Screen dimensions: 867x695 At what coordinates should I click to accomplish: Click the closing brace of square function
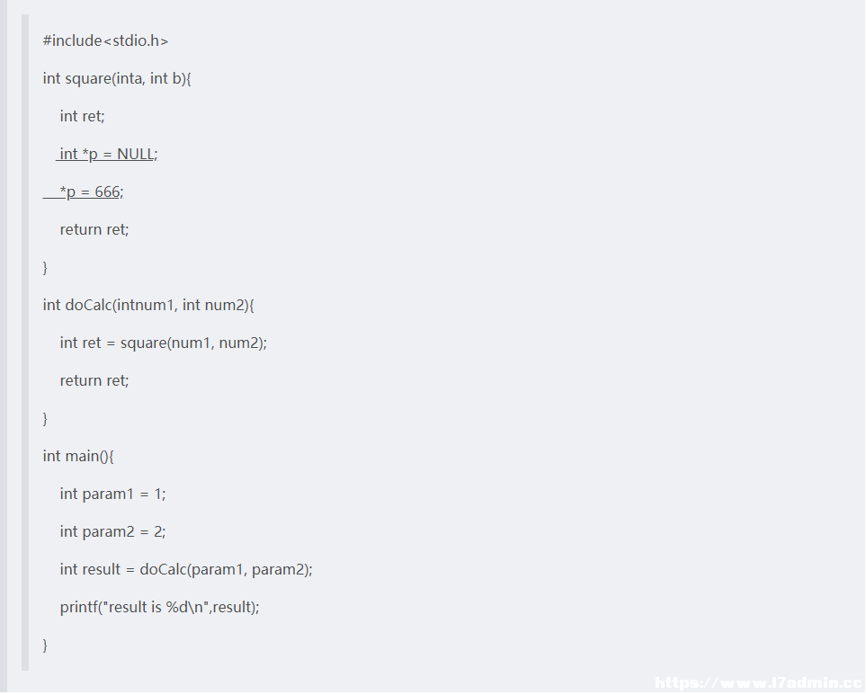tap(45, 268)
